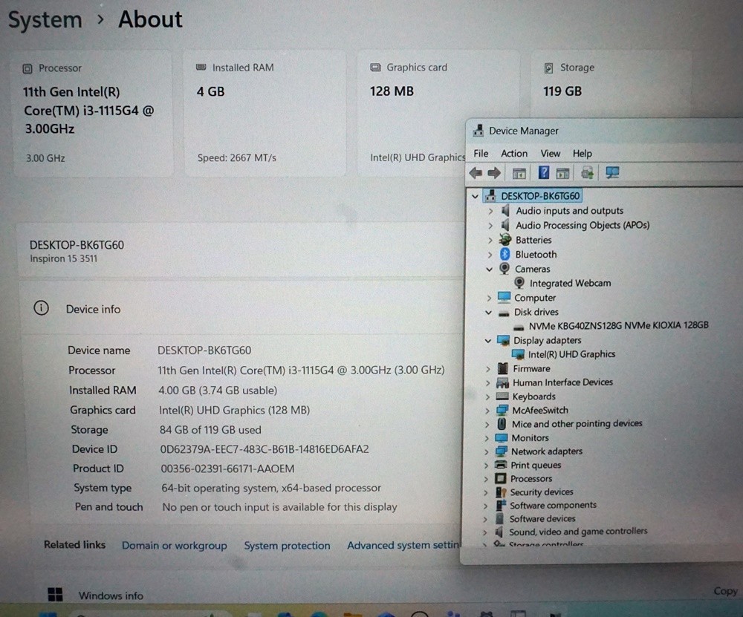Click the Bluetooth category icon
The height and width of the screenshot is (617, 743).
pos(505,254)
